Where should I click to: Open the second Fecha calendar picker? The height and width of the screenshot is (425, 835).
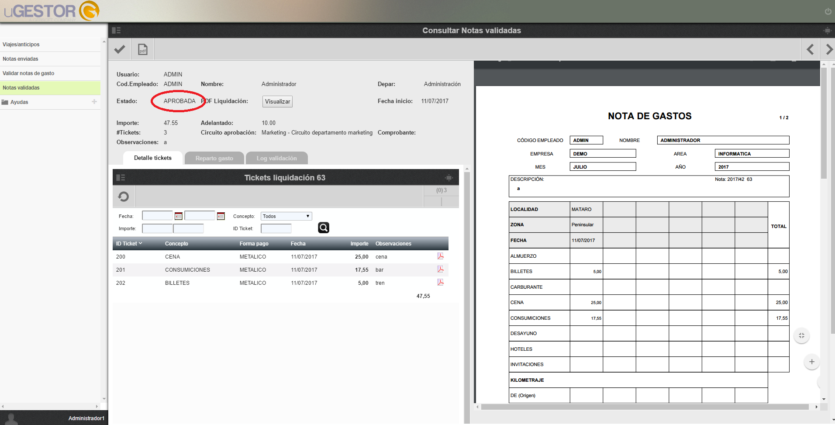(221, 216)
